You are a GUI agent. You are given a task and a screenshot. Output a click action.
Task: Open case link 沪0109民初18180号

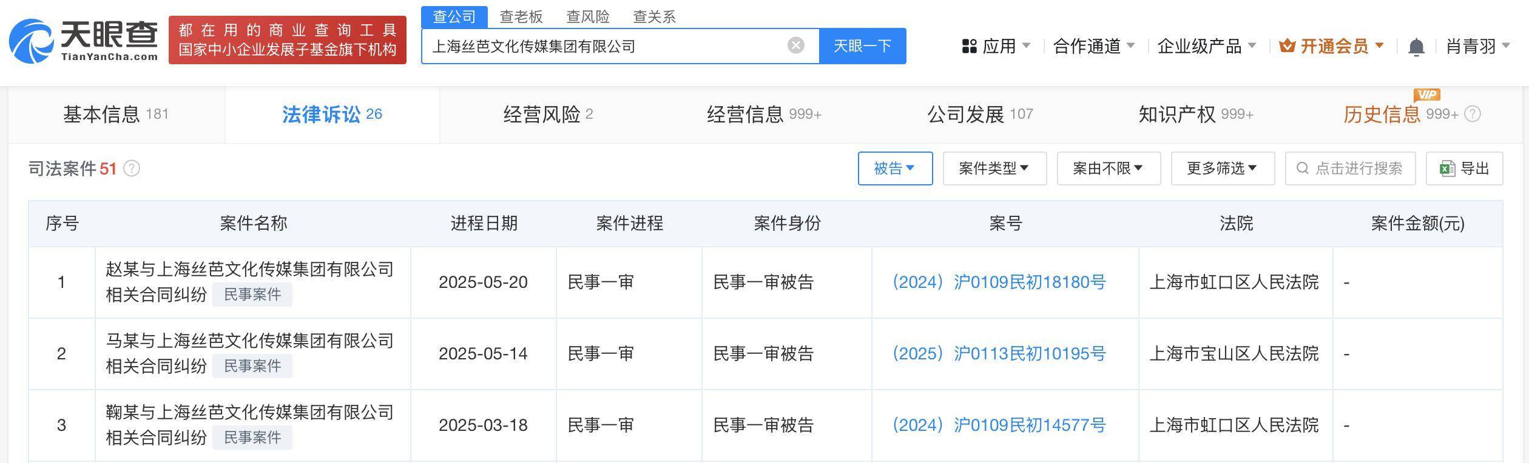click(998, 282)
